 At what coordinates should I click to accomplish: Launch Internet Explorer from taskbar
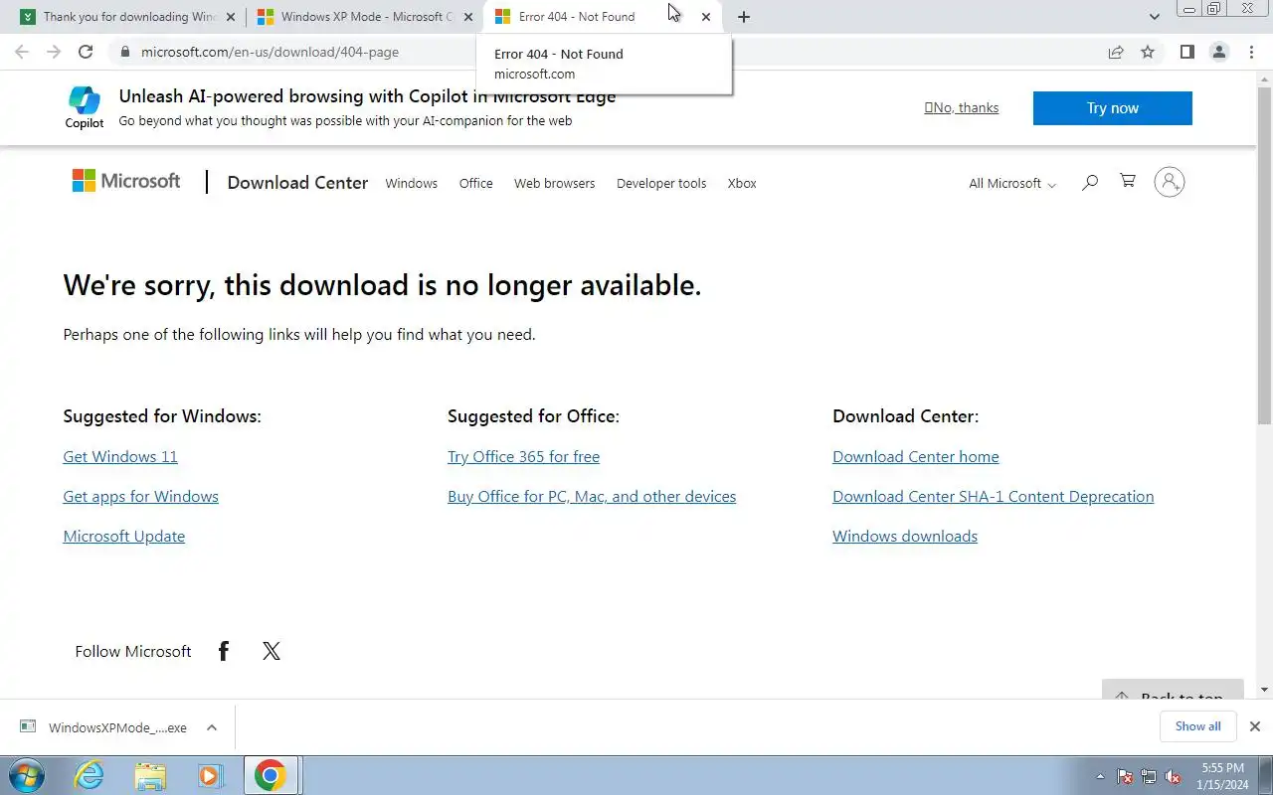pos(90,775)
